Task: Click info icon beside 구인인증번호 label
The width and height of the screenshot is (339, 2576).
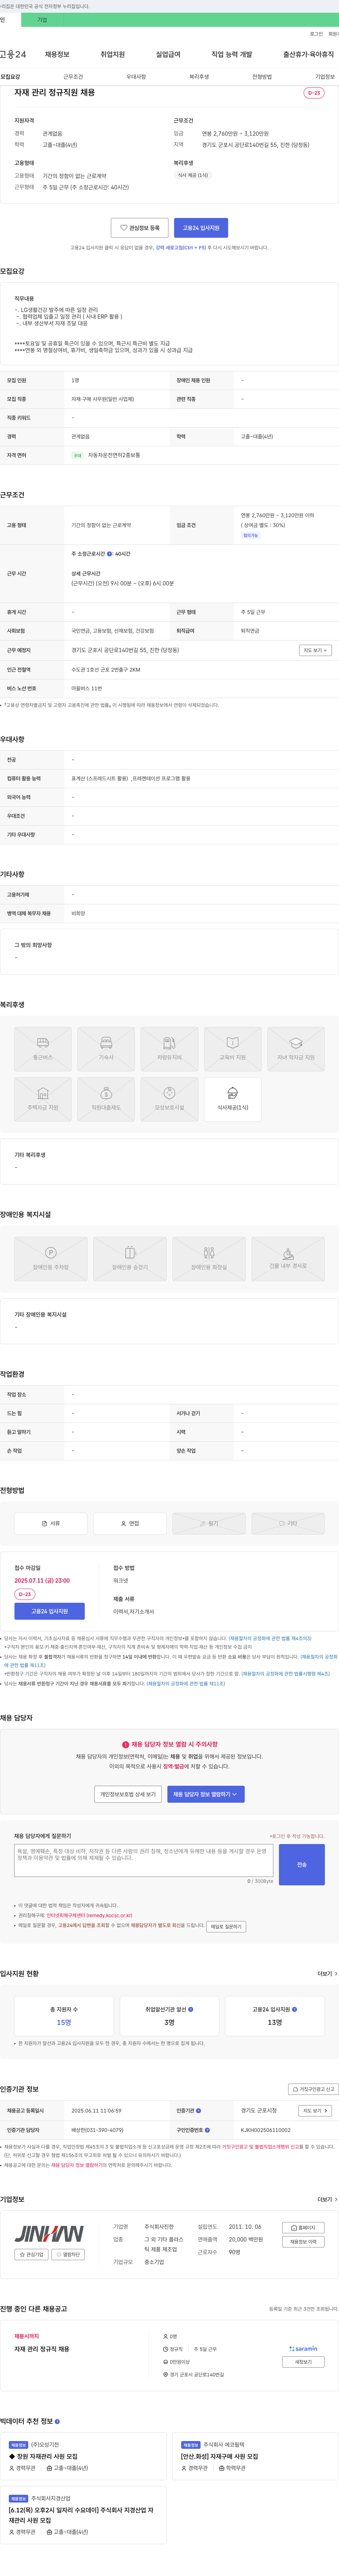Action: 207,2130
